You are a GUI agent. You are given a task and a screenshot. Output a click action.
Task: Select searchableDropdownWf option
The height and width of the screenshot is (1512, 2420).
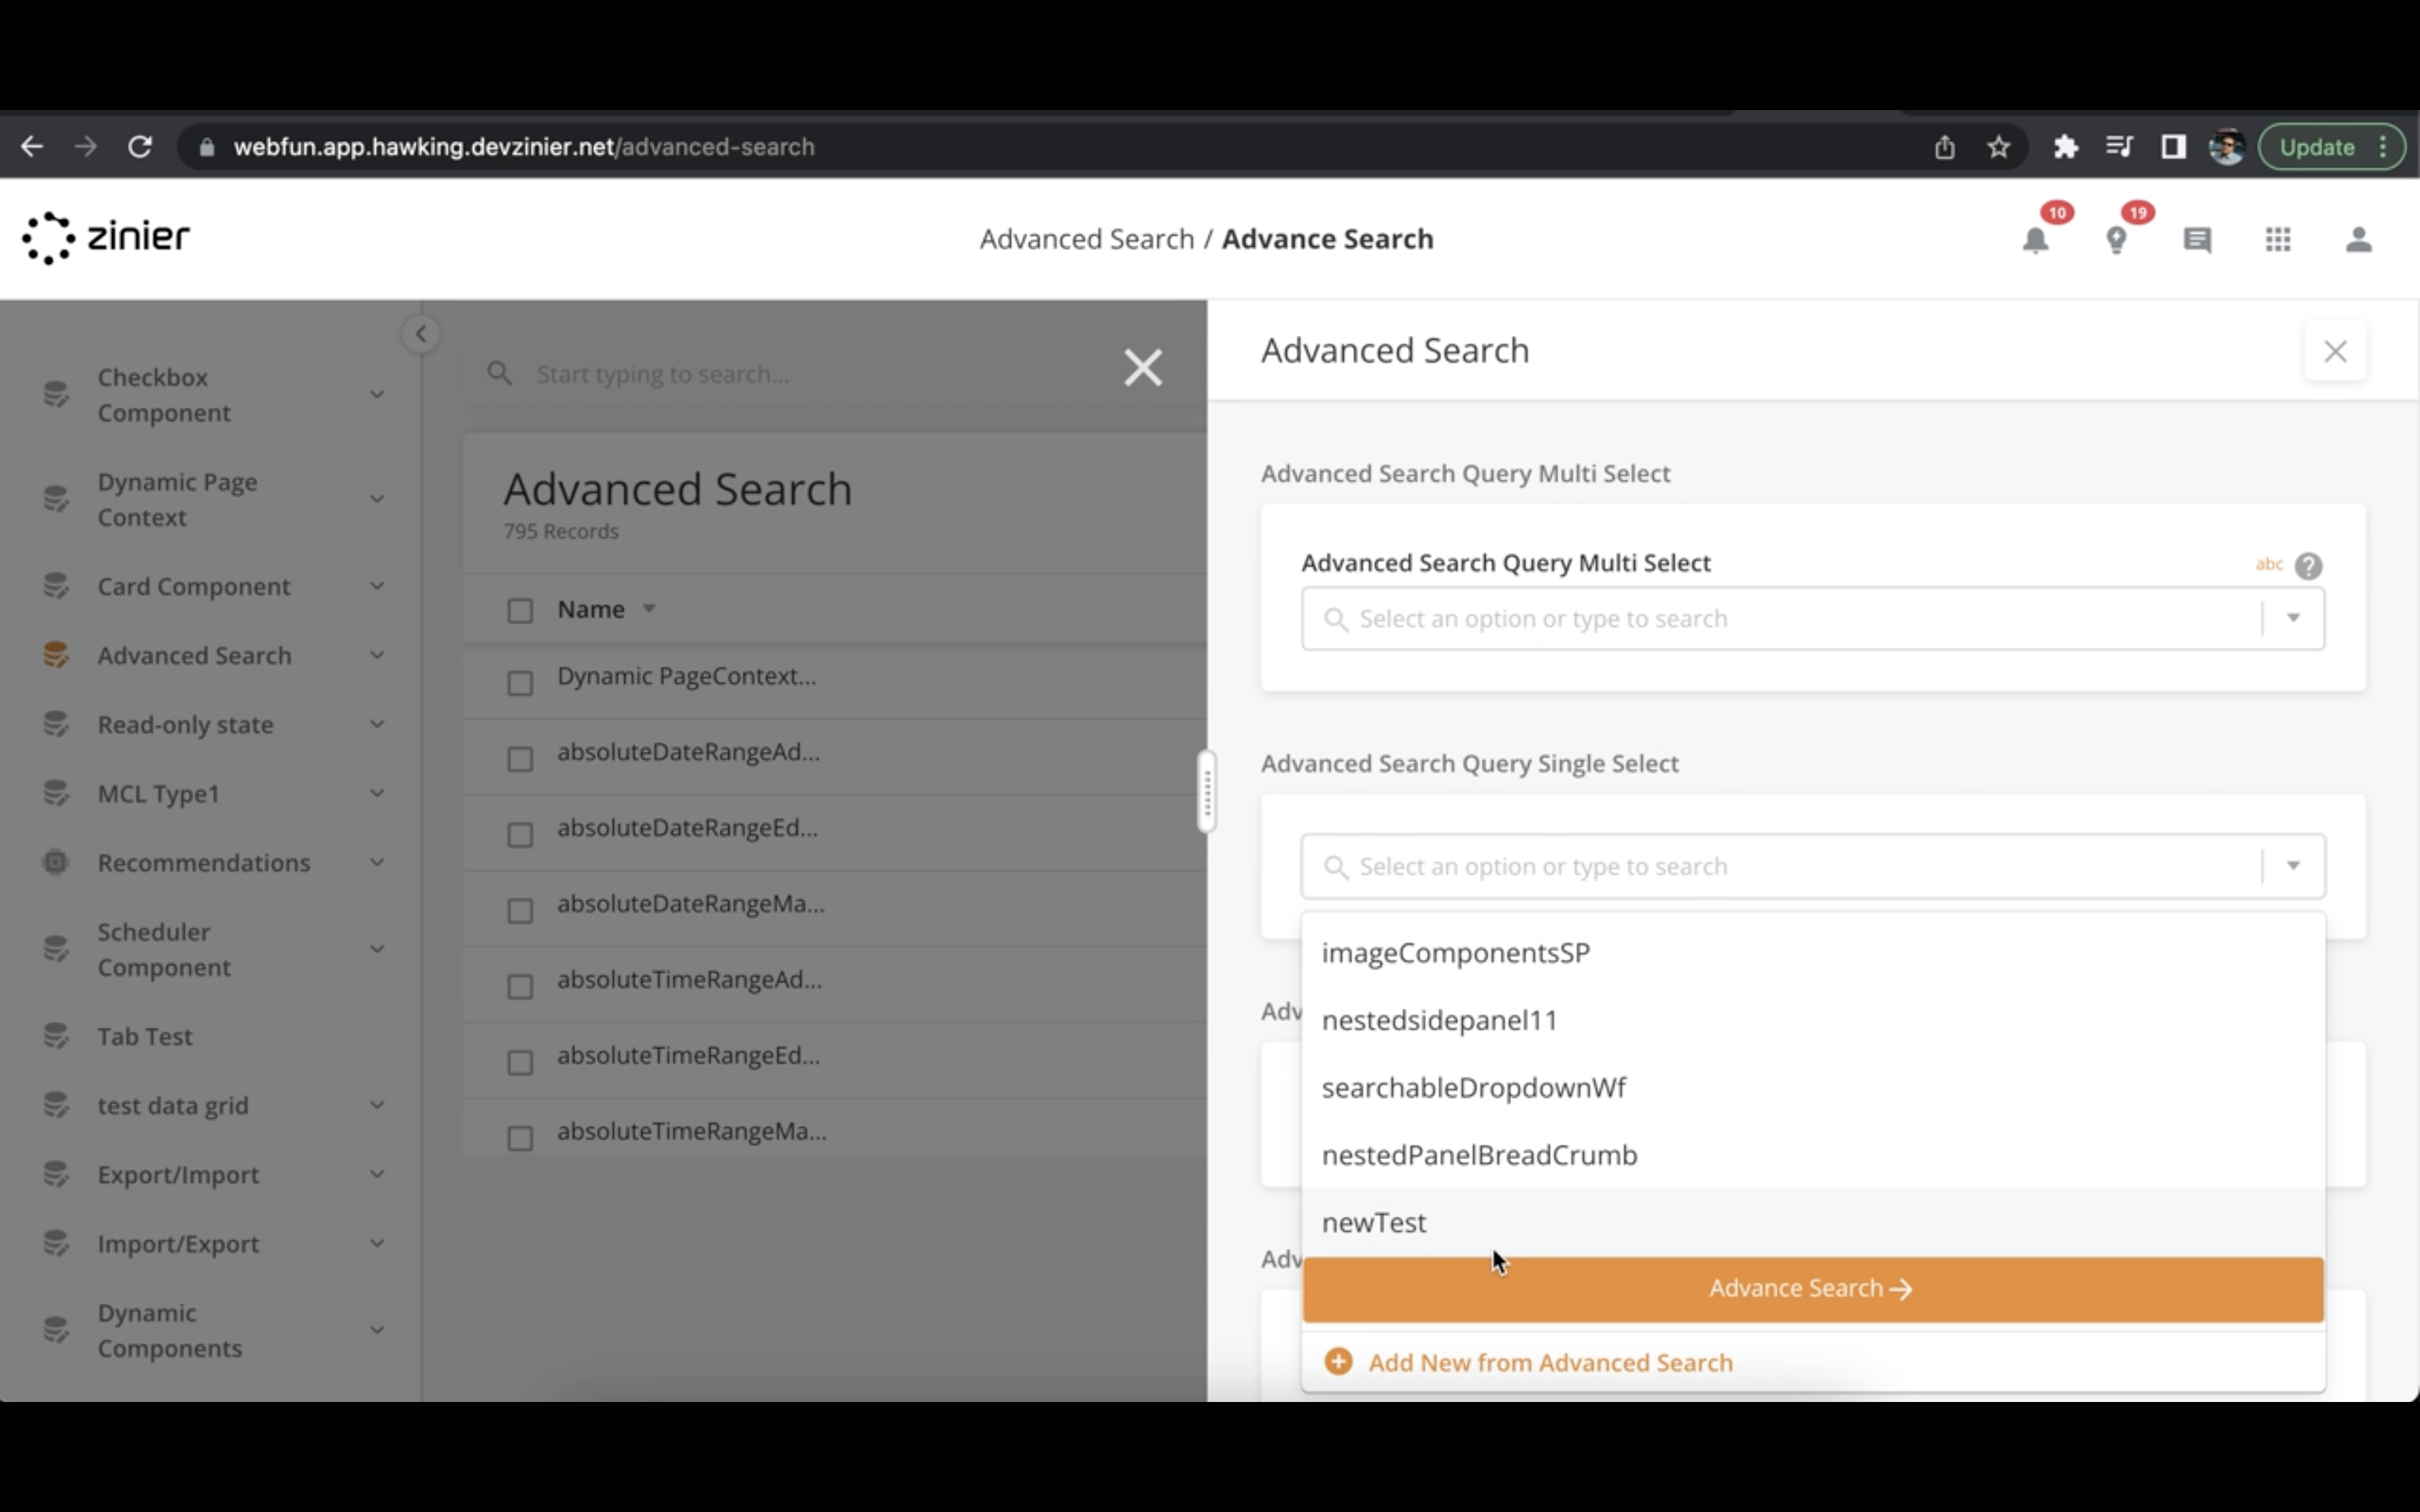pos(1813,1087)
